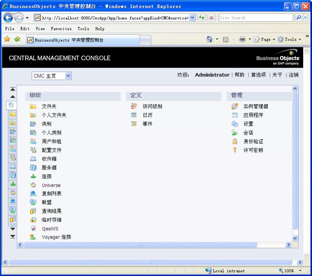The height and width of the screenshot is (276, 312).
Task: Click the 个人文件夹 icon in 组织 list
Action: click(33, 115)
